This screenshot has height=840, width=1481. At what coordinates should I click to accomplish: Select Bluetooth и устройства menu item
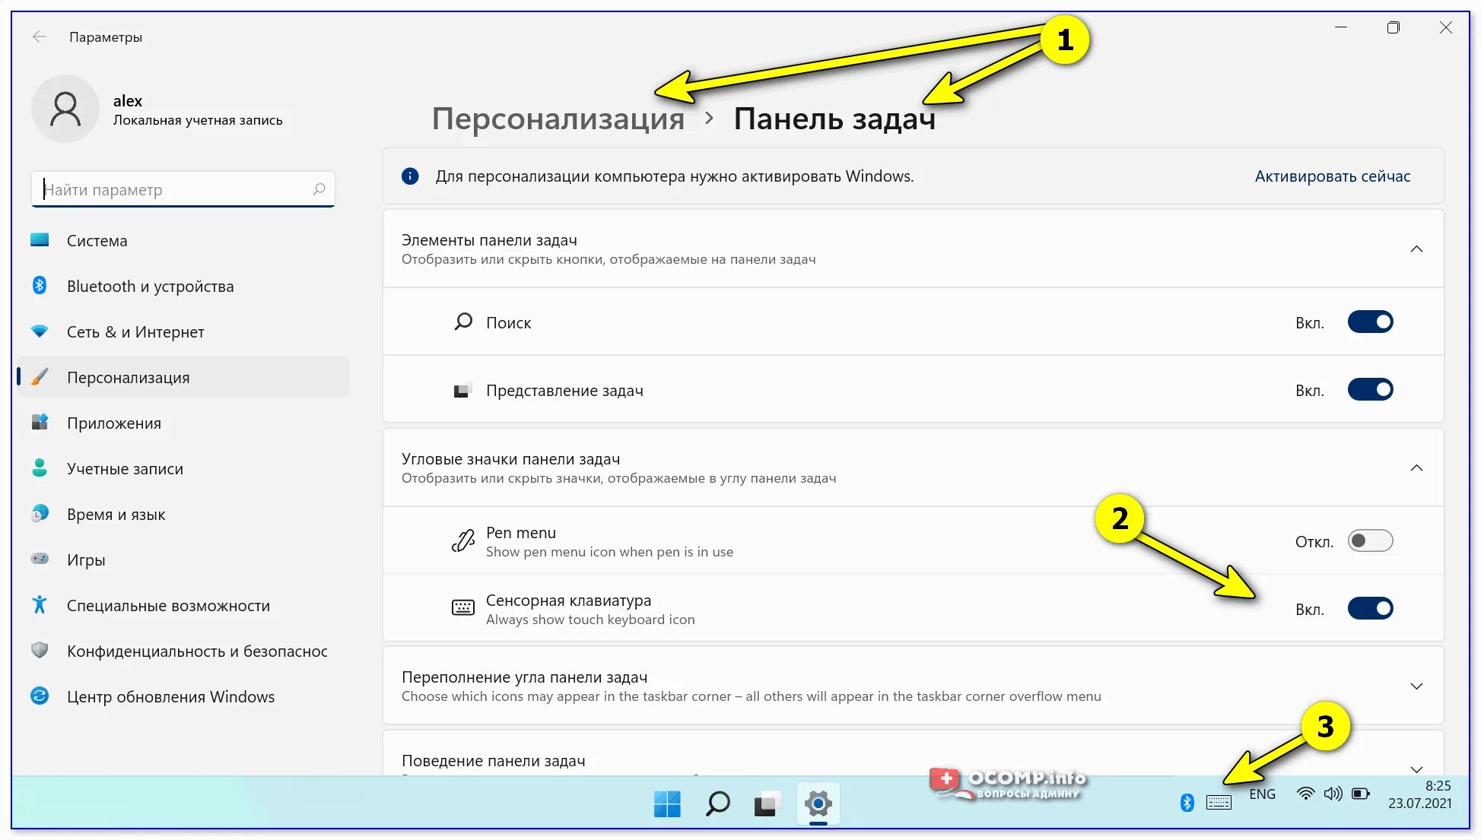(150, 287)
